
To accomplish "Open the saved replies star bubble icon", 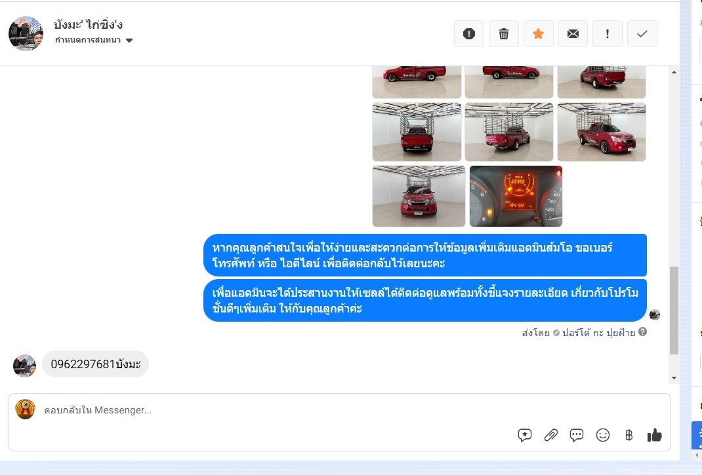I will point(525,435).
